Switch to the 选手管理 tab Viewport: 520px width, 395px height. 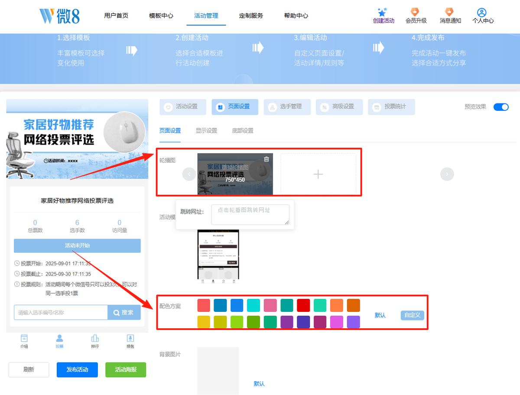point(287,107)
